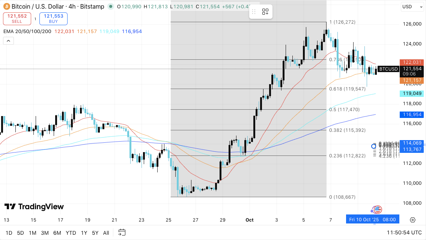Collapse the indicator legend with chevron button
The height and width of the screenshot is (240, 426).
[x=8, y=41]
